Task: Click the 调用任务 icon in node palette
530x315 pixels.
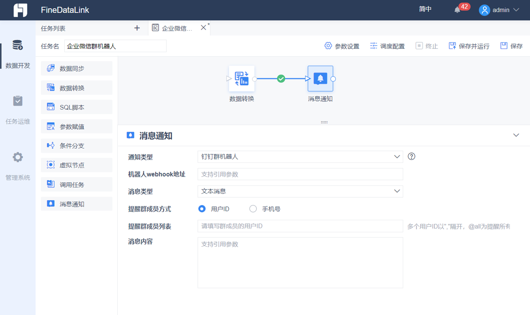Action: (51, 184)
